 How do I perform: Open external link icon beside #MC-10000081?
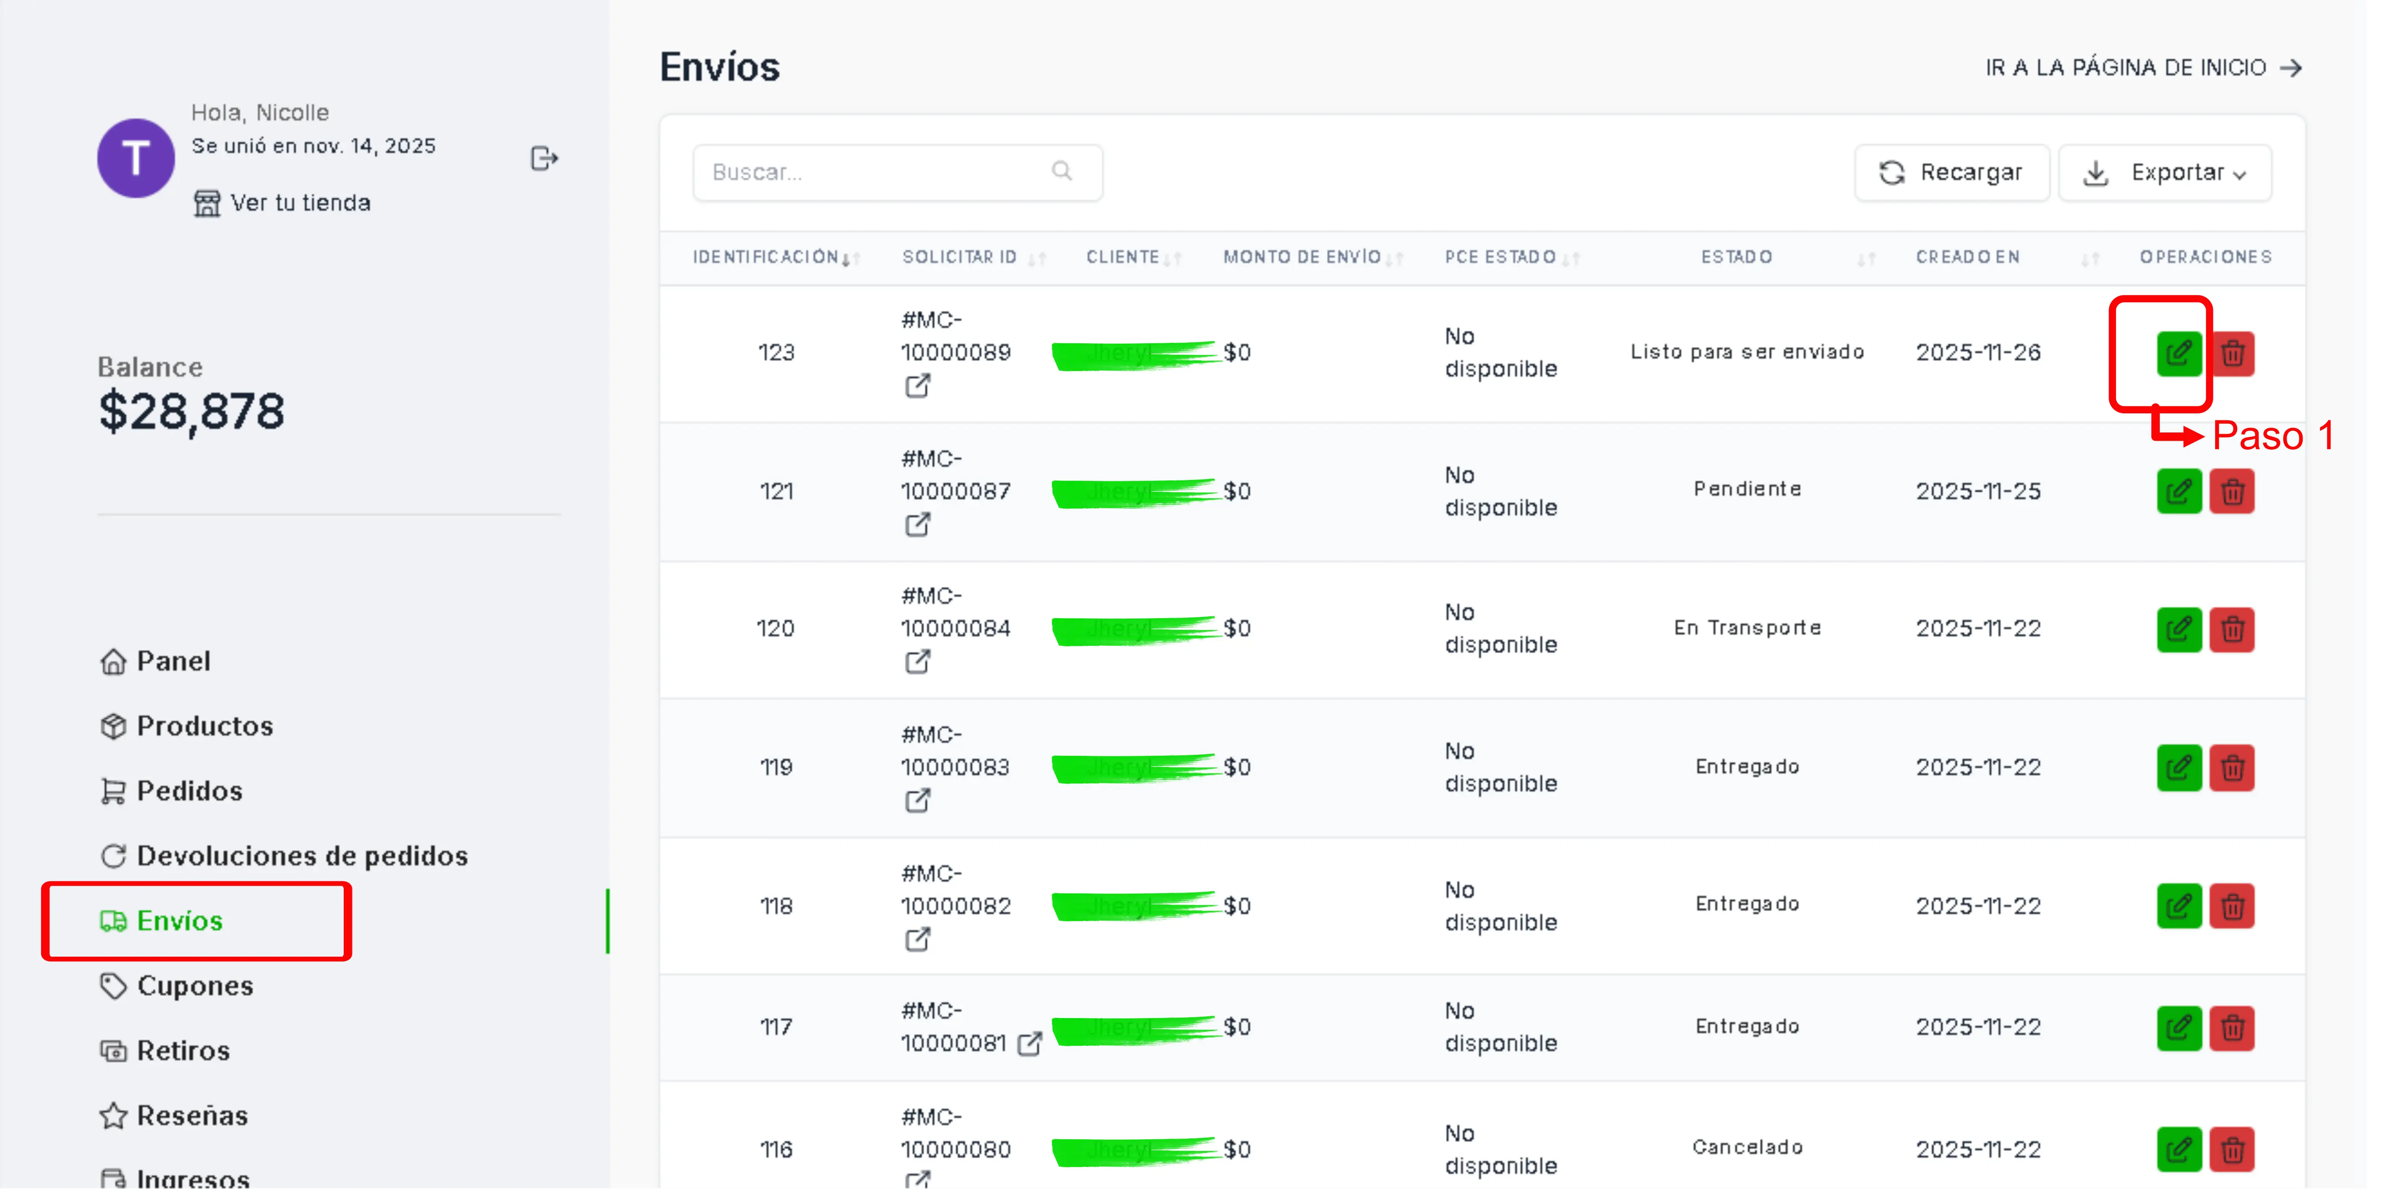1029,1044
